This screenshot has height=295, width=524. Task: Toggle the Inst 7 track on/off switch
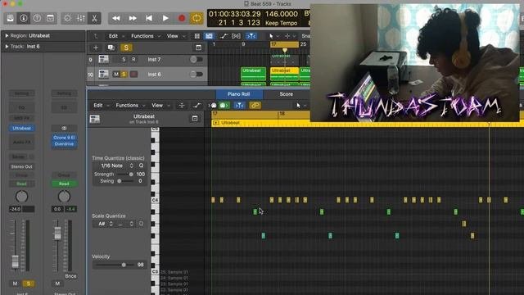(x=196, y=60)
